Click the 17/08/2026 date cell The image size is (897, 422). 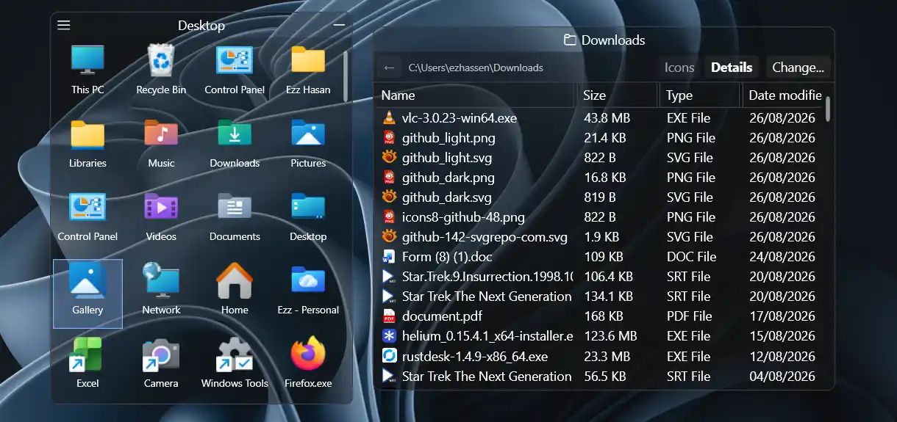click(x=782, y=316)
